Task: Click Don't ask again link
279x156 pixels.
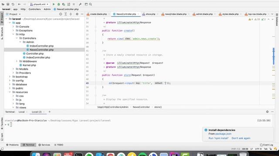Action: coord(241,138)
